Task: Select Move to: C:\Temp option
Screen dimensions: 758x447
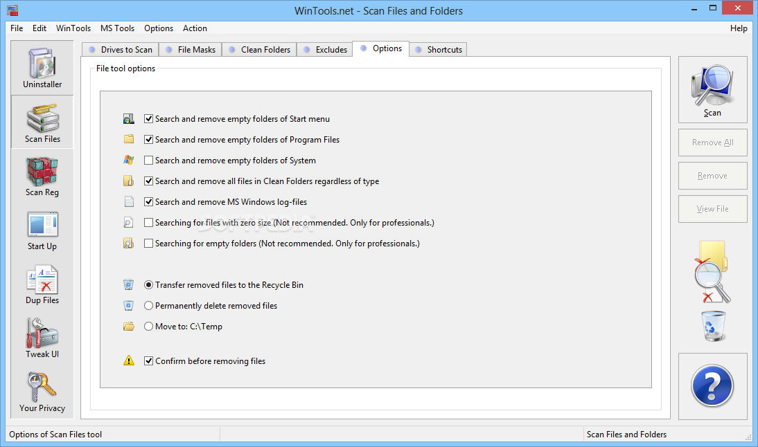Action: click(148, 327)
